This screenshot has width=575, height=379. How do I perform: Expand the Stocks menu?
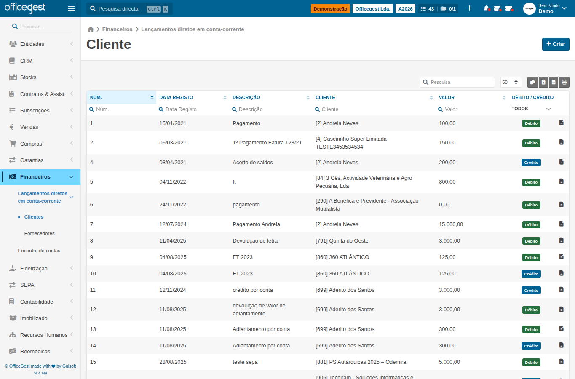tap(40, 77)
